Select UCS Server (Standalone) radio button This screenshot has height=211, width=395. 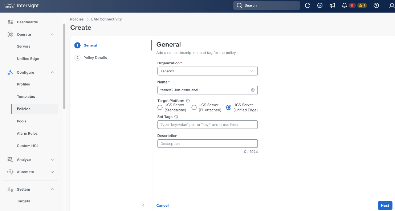coord(160,107)
